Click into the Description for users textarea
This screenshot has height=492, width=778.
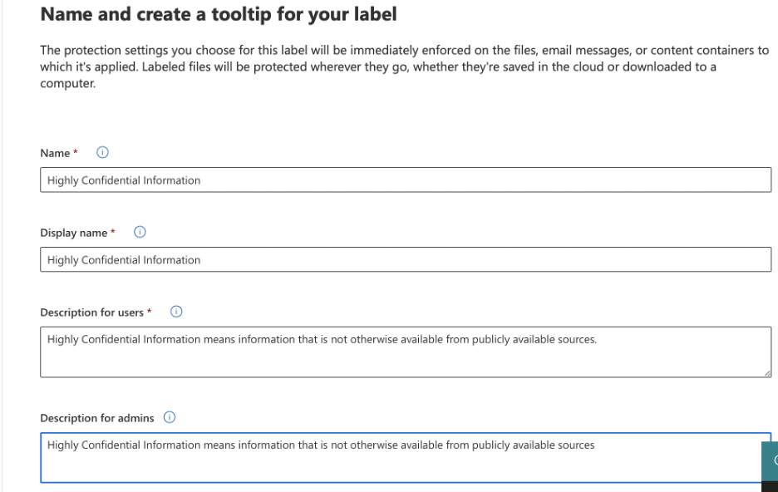(406, 353)
